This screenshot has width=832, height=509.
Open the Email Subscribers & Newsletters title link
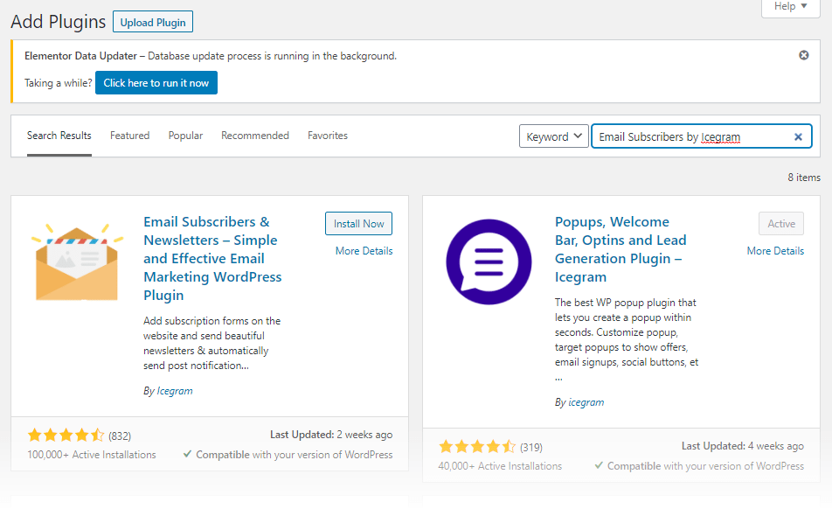pos(212,259)
